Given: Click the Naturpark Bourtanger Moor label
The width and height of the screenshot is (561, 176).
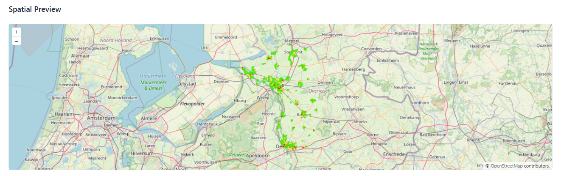Looking at the screenshot, I should point(428,51).
